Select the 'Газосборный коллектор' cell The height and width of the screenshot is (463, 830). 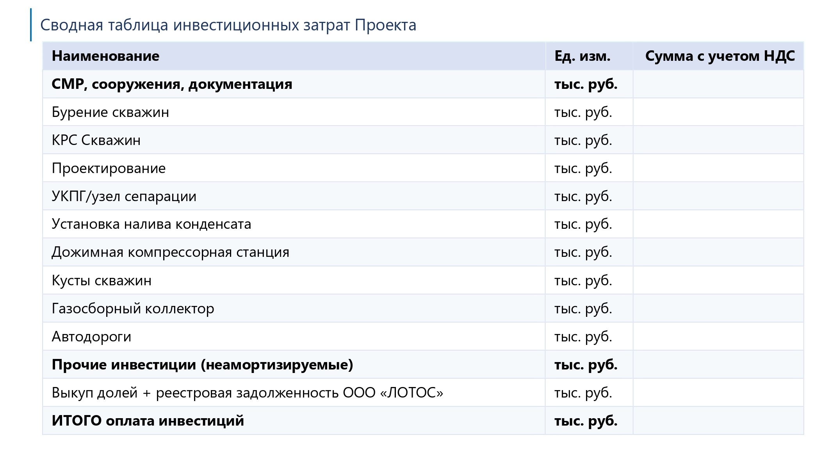[133, 309]
